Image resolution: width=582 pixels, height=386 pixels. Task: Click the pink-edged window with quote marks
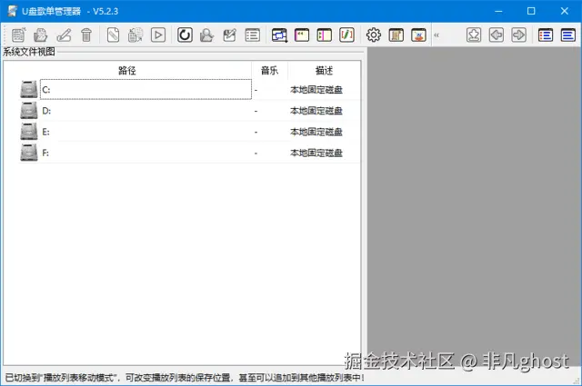(302, 35)
